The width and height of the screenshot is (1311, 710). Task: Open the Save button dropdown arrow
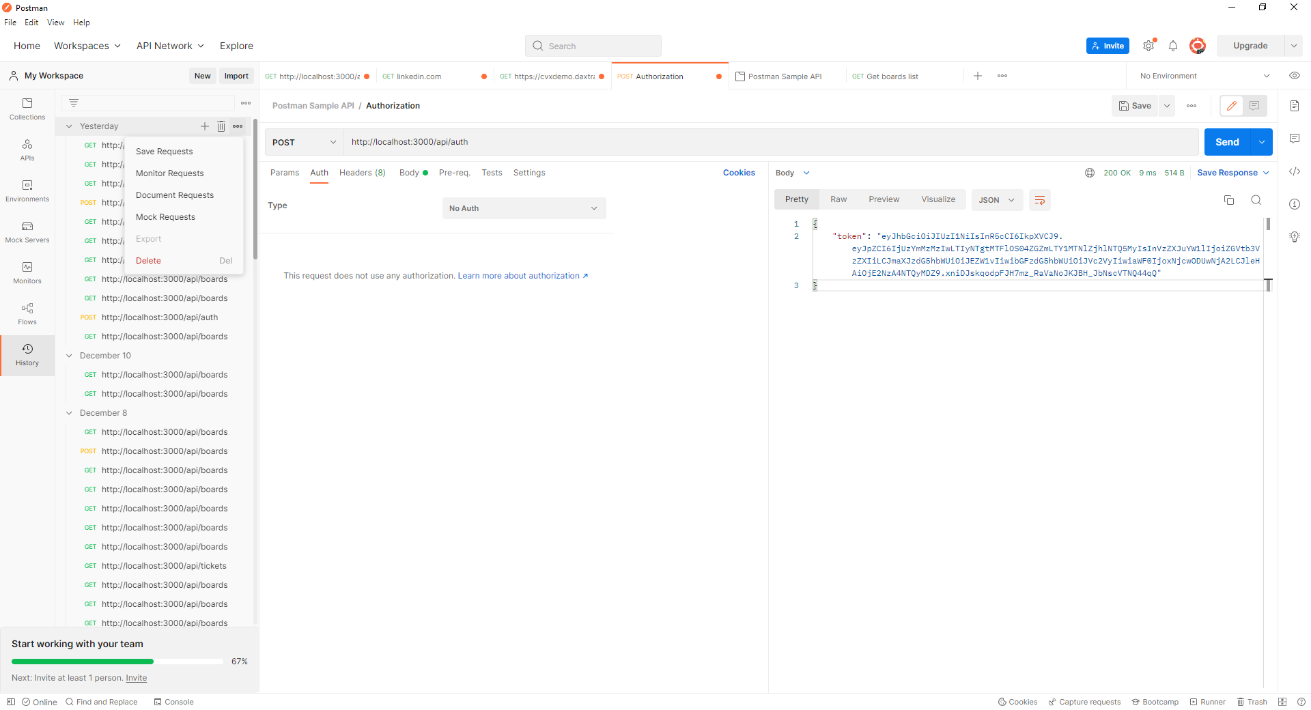1167,106
